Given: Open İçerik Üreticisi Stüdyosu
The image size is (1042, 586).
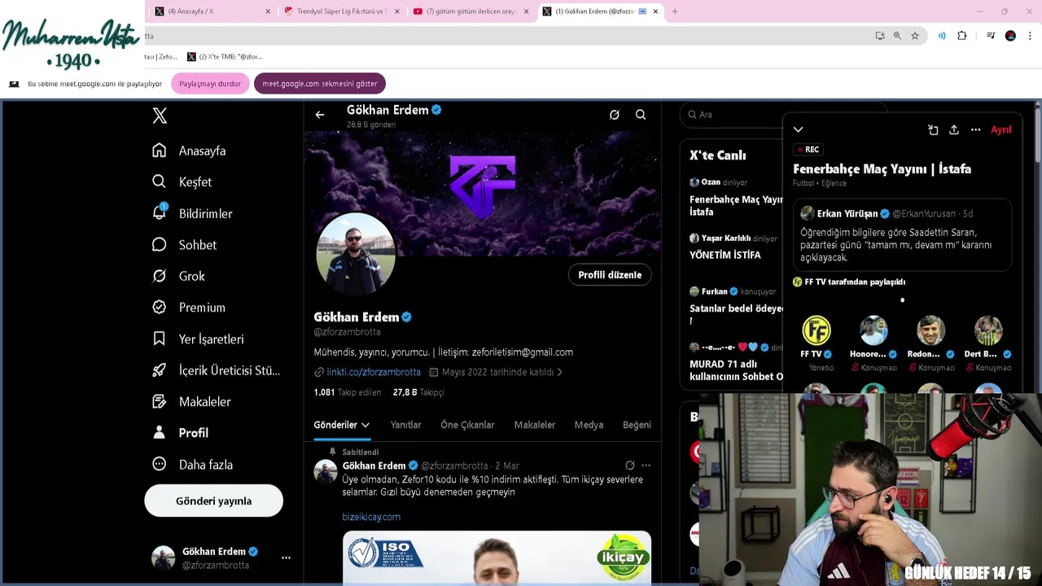Looking at the screenshot, I should [216, 370].
